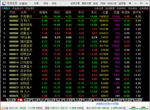The width and height of the screenshot is (150, 110).
Task: Open 证券交易 in the title bar
Action: (x=75, y=4)
